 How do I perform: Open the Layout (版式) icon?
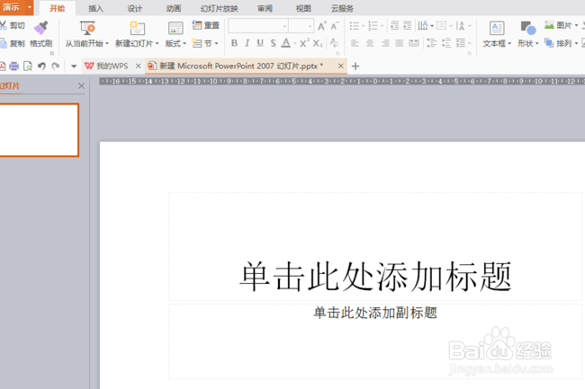click(175, 28)
